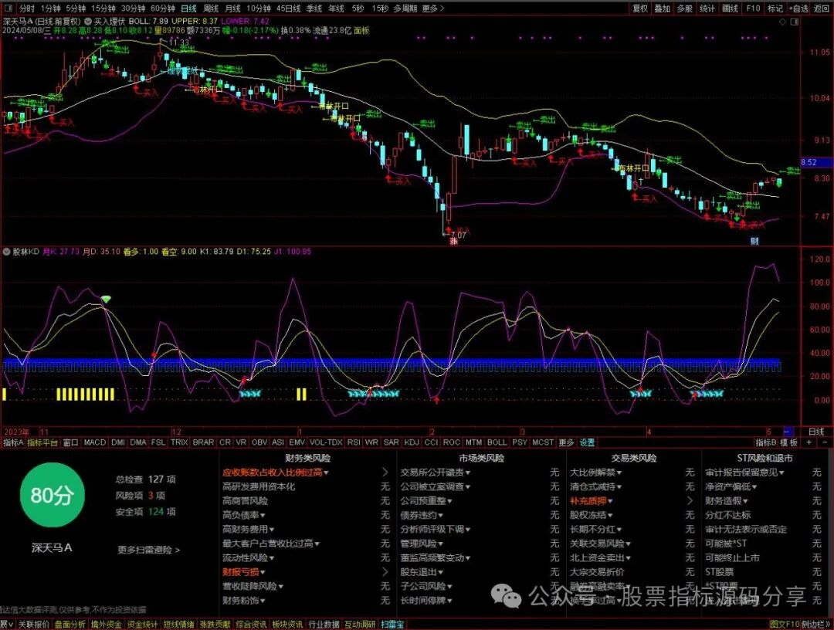Viewport: 834px width, 630px height.
Task: Select the 周线 weekly period tab
Action: pos(211,8)
